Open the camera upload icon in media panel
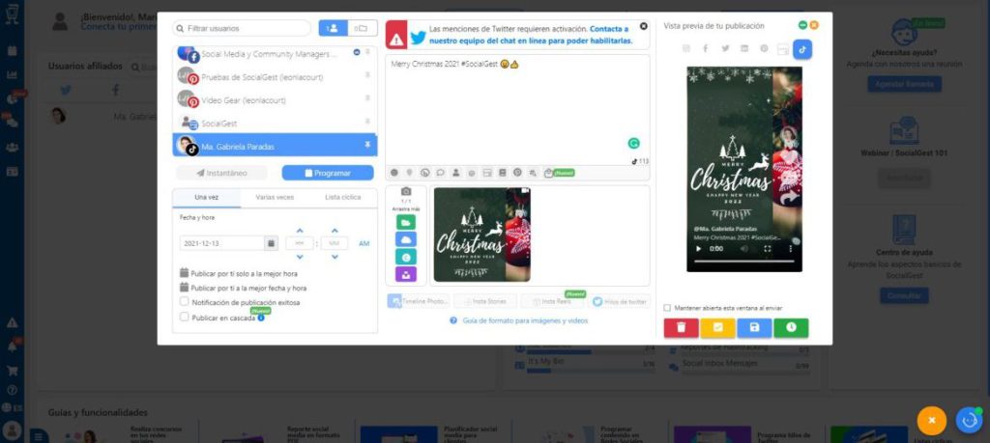990x443 pixels. click(406, 191)
